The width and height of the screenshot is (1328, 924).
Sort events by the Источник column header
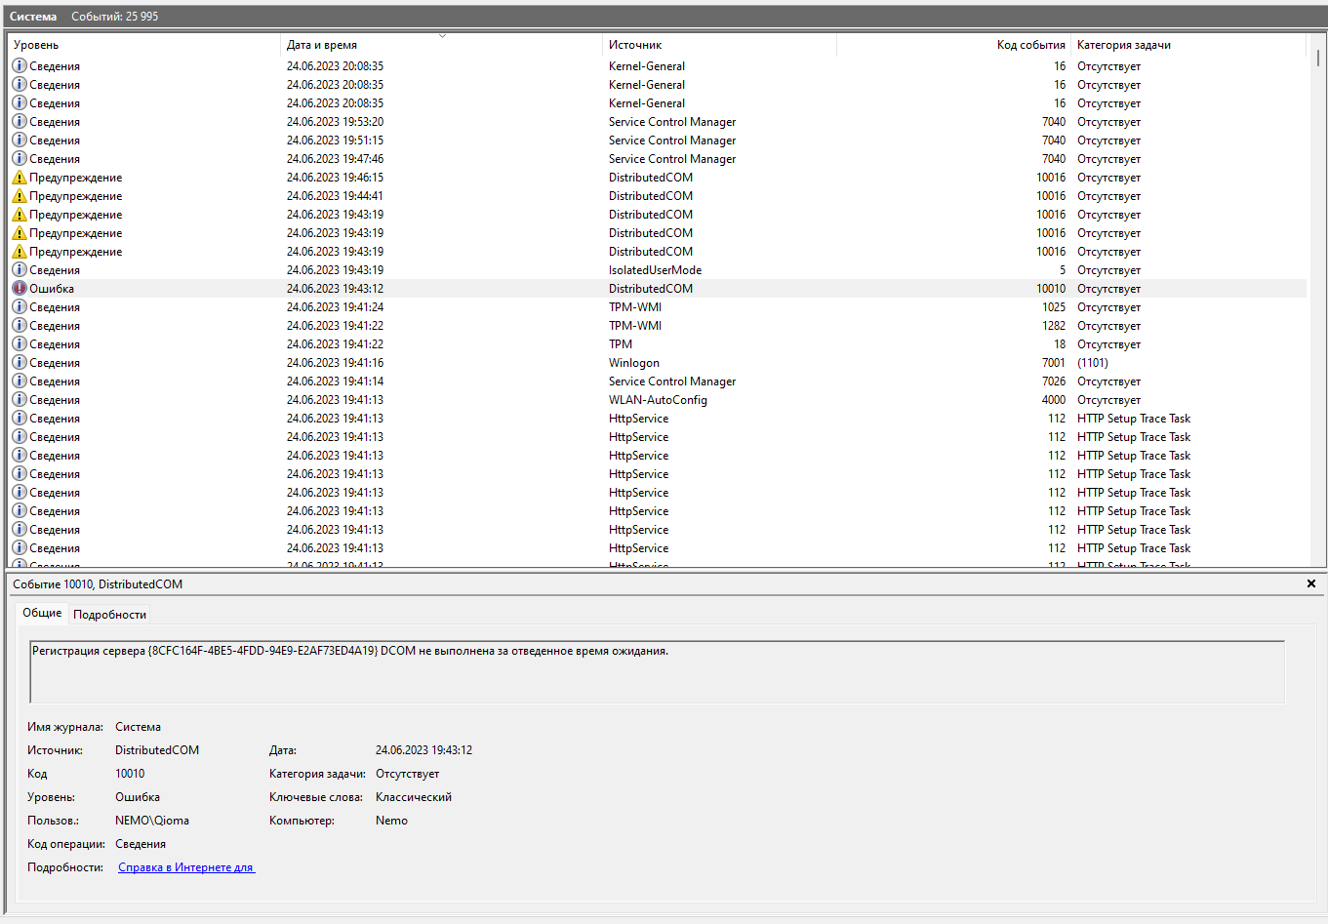[x=719, y=45]
